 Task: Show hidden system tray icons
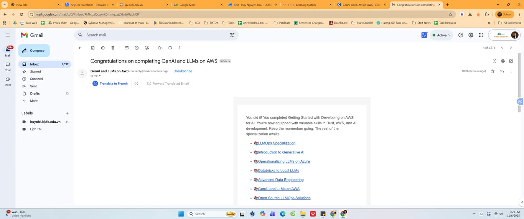[474, 214]
